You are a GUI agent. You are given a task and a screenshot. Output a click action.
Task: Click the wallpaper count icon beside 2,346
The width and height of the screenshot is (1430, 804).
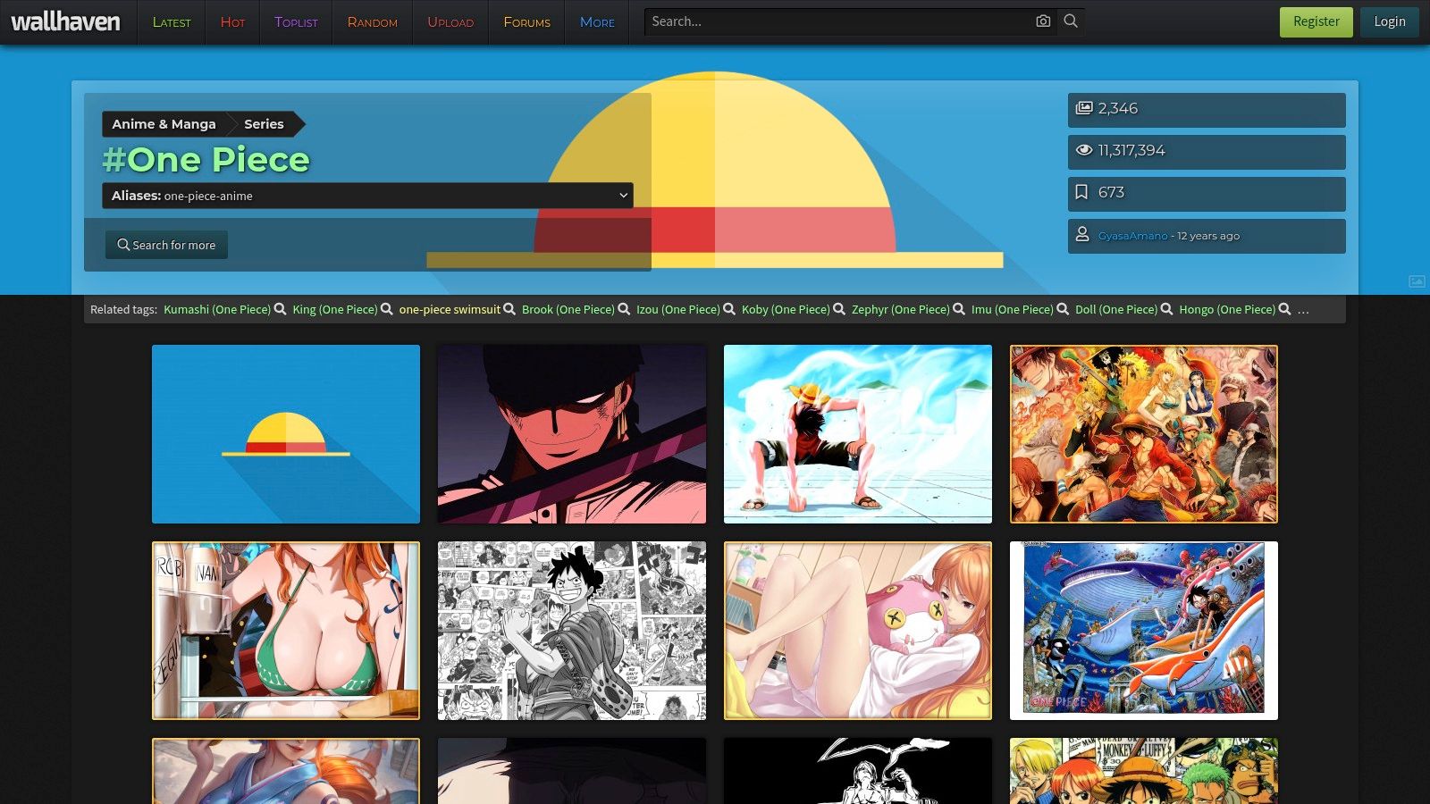(1084, 108)
